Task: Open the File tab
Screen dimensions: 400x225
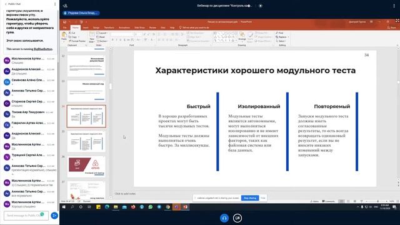Action: pyautogui.click(x=65, y=27)
